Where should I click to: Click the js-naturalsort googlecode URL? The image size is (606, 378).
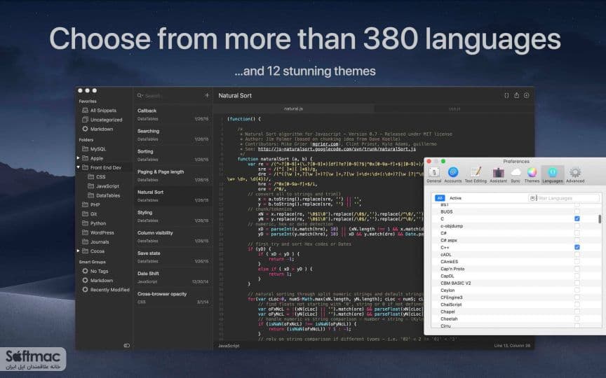tap(337, 149)
